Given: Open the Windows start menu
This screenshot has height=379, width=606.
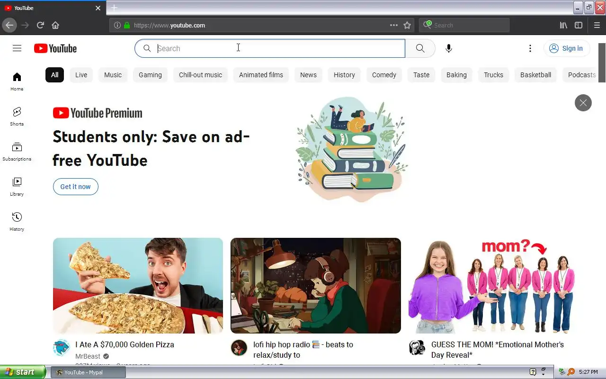Looking at the screenshot, I should (23, 372).
